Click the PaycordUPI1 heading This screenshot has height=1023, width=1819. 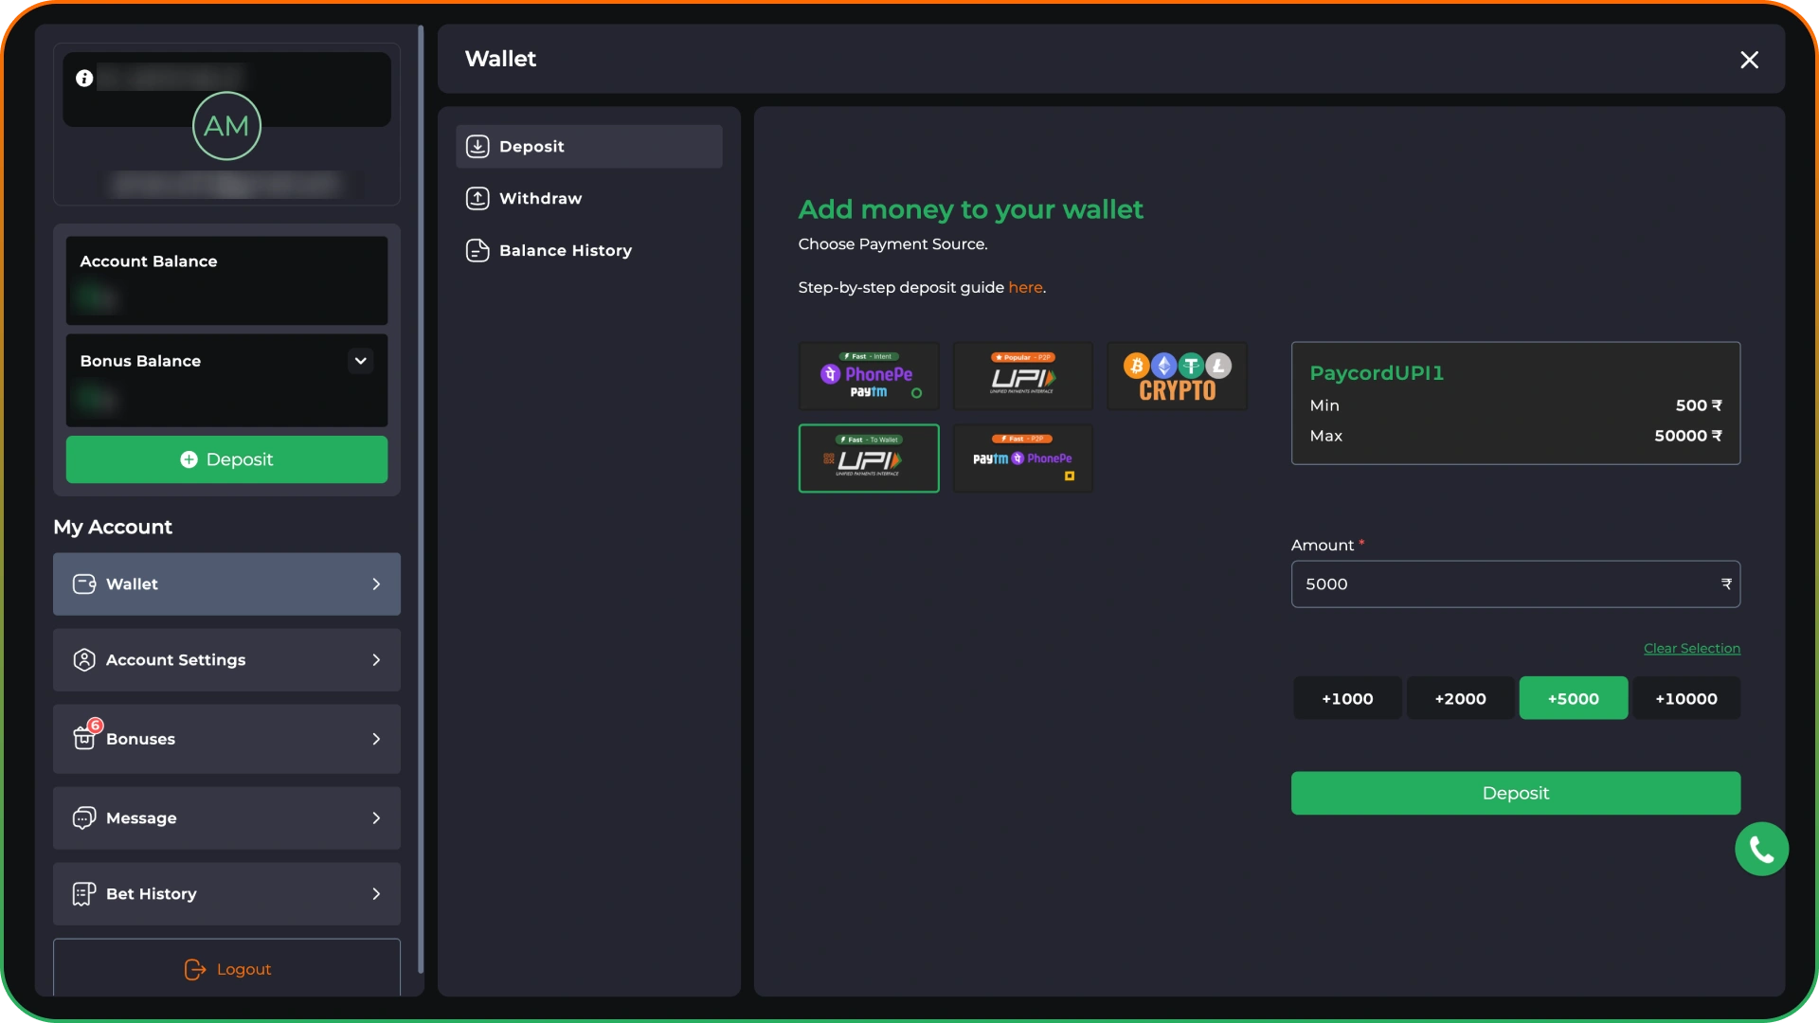(1377, 373)
